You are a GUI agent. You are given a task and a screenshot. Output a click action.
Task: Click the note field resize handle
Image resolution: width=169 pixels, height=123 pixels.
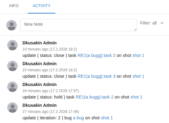pos(135,30)
